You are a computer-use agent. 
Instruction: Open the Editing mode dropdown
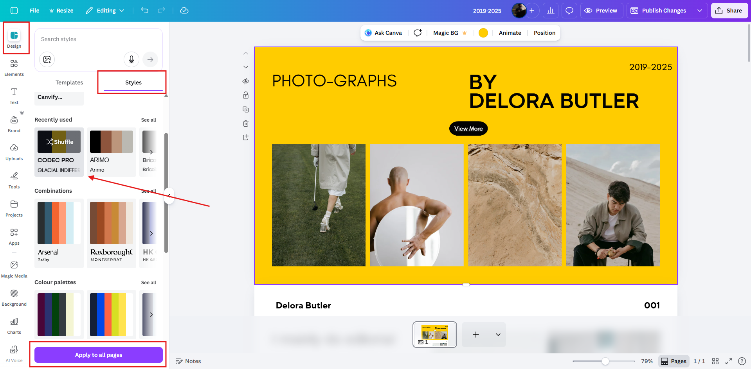tap(105, 11)
